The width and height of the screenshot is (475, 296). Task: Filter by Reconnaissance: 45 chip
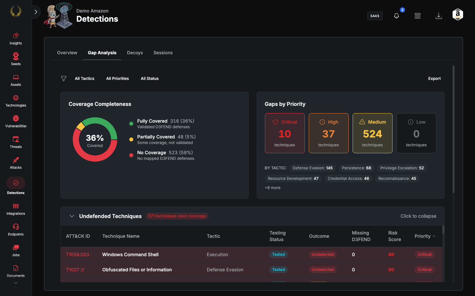point(397,179)
